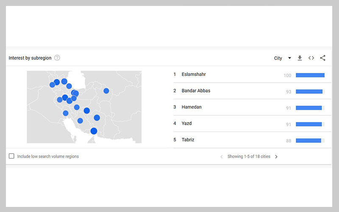
Task: Open the embed code icon
Action: point(311,58)
